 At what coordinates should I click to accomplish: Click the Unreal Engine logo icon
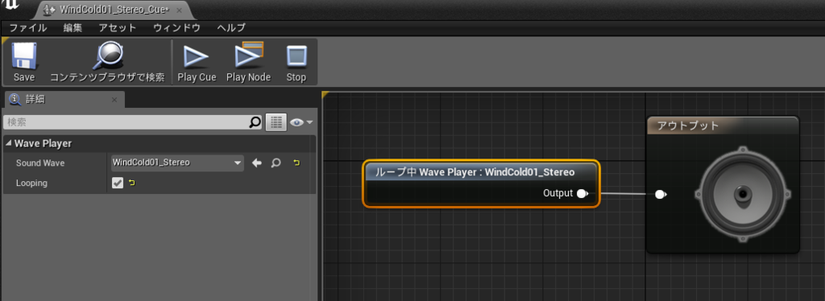[10, 5]
